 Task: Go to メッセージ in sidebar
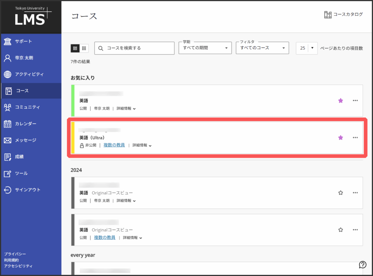(x=25, y=140)
